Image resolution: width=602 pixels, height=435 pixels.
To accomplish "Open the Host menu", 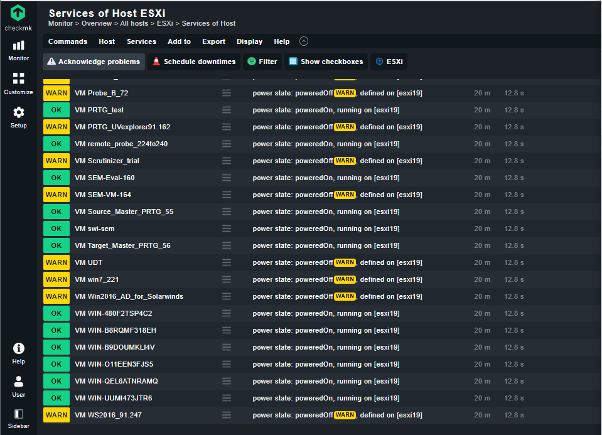I will click(x=107, y=41).
